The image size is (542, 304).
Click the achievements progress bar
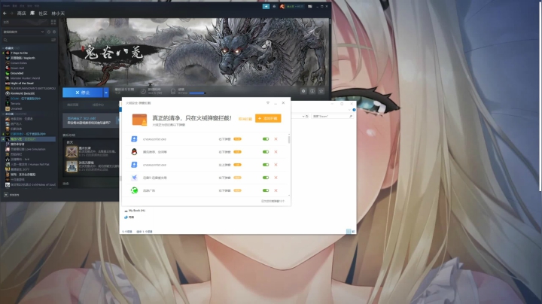(197, 93)
